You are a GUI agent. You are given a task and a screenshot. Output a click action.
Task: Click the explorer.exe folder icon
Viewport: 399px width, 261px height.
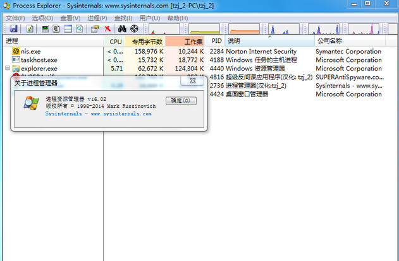coord(16,68)
